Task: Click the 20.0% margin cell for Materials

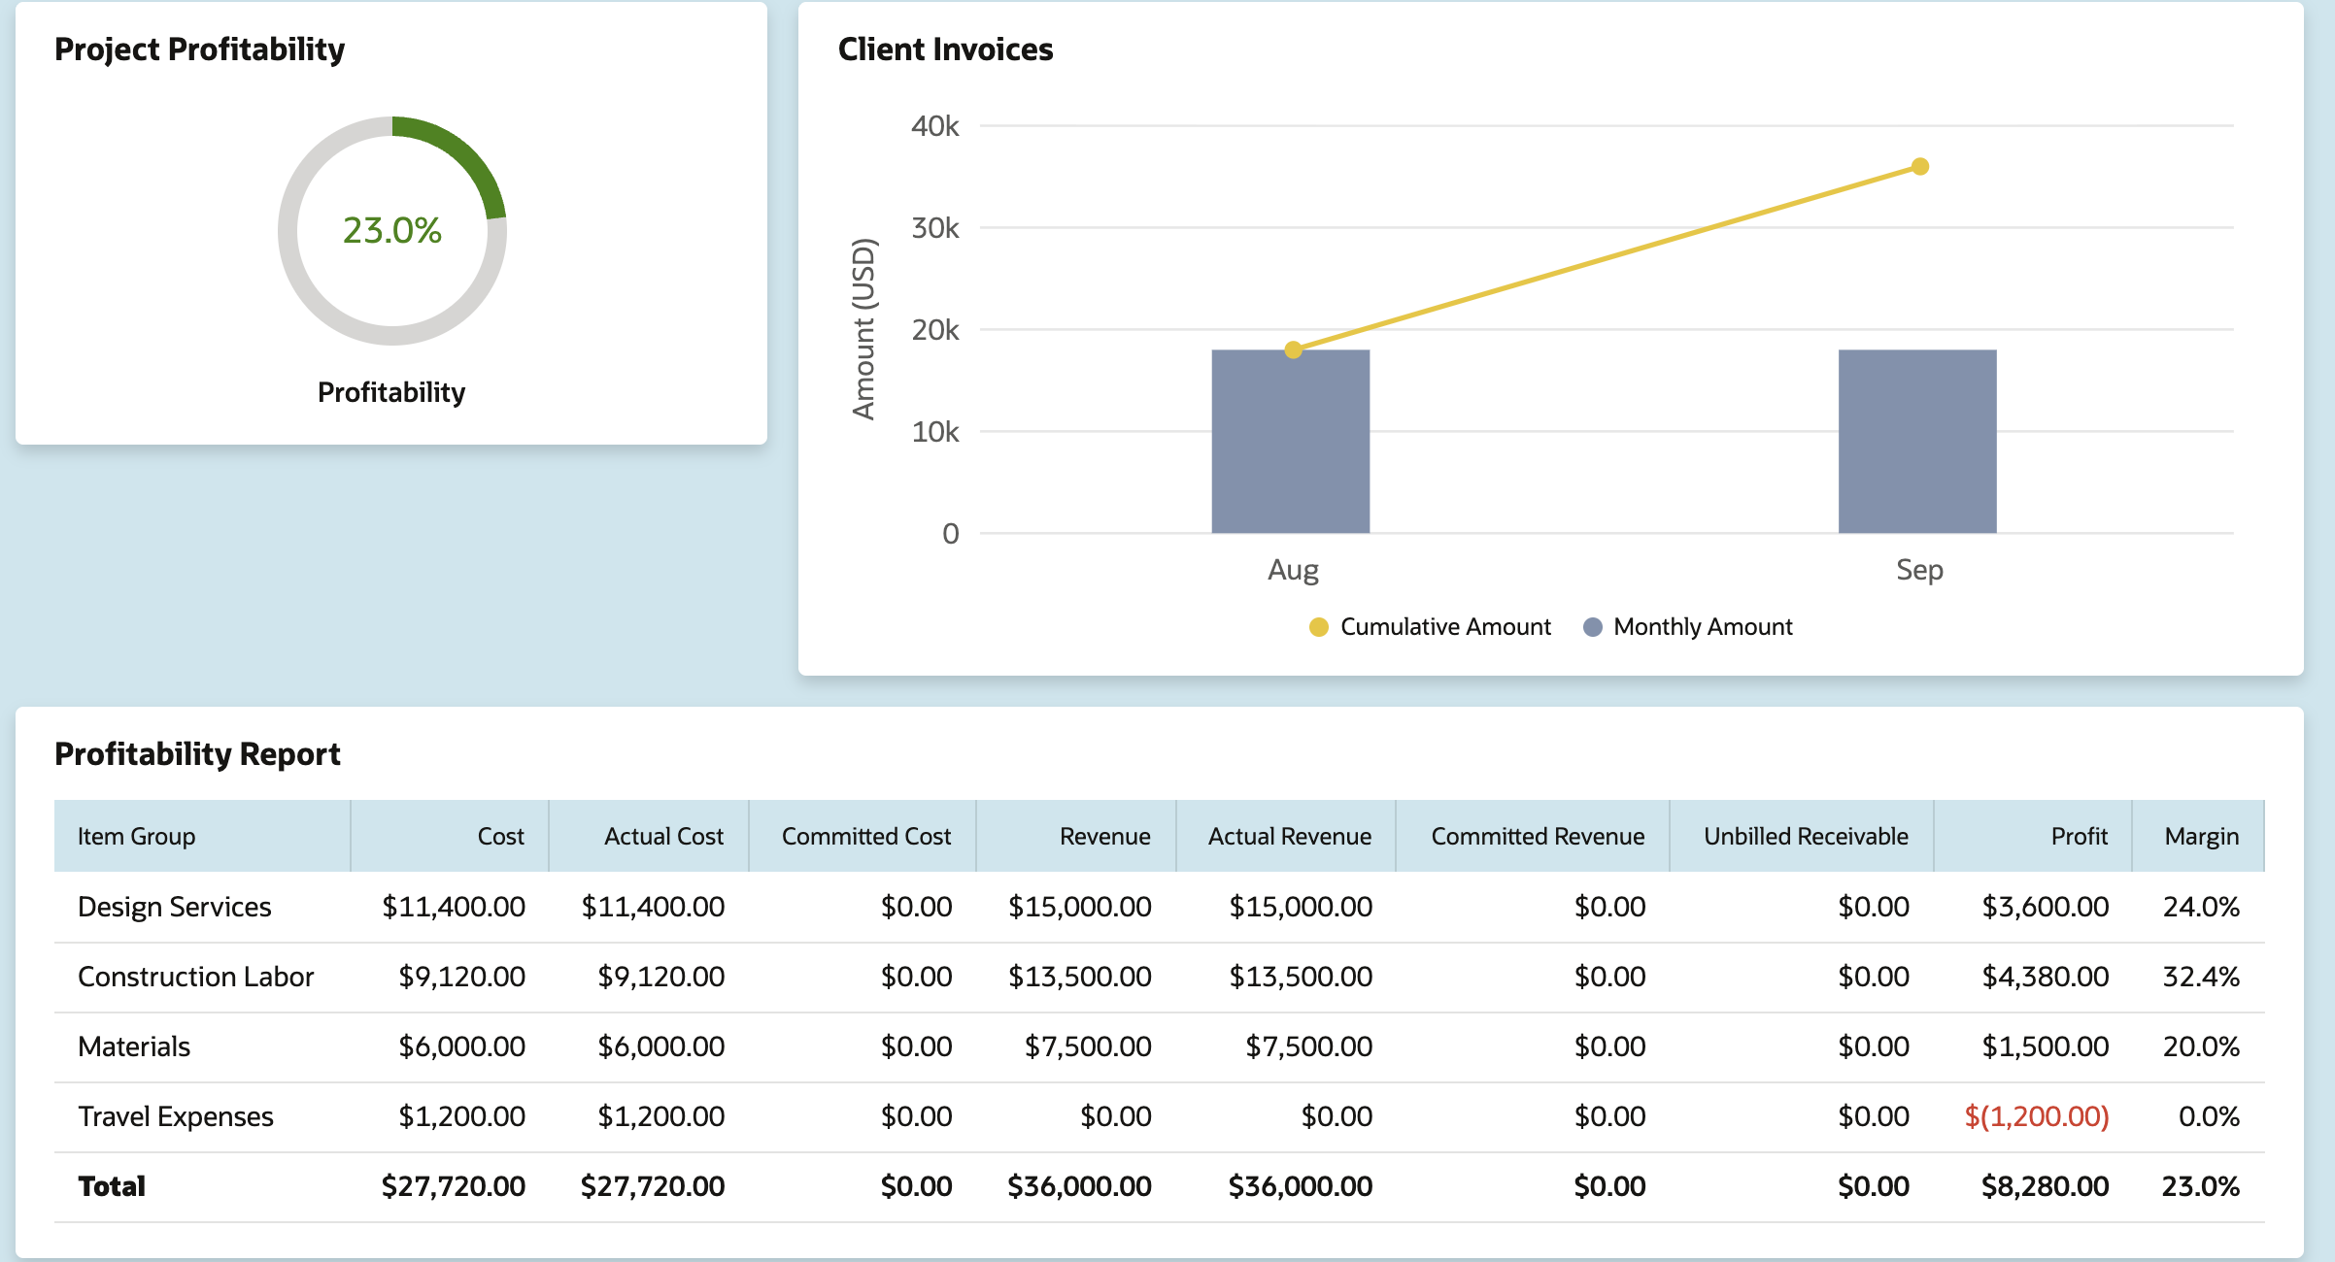Action: (x=2201, y=1046)
